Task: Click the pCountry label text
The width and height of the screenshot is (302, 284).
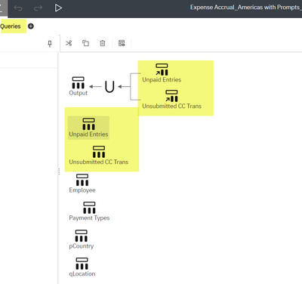Action: pos(82,246)
